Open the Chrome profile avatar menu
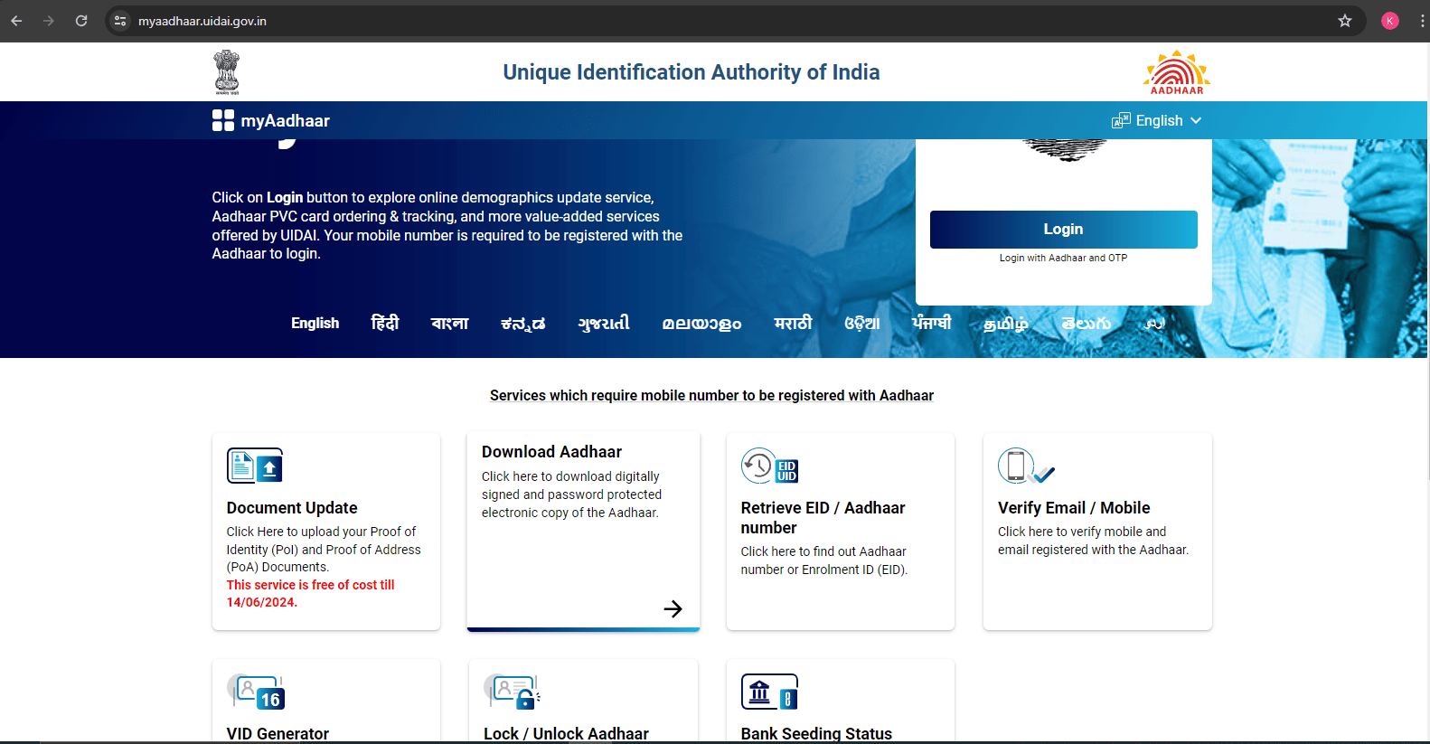The image size is (1430, 744). tap(1389, 21)
